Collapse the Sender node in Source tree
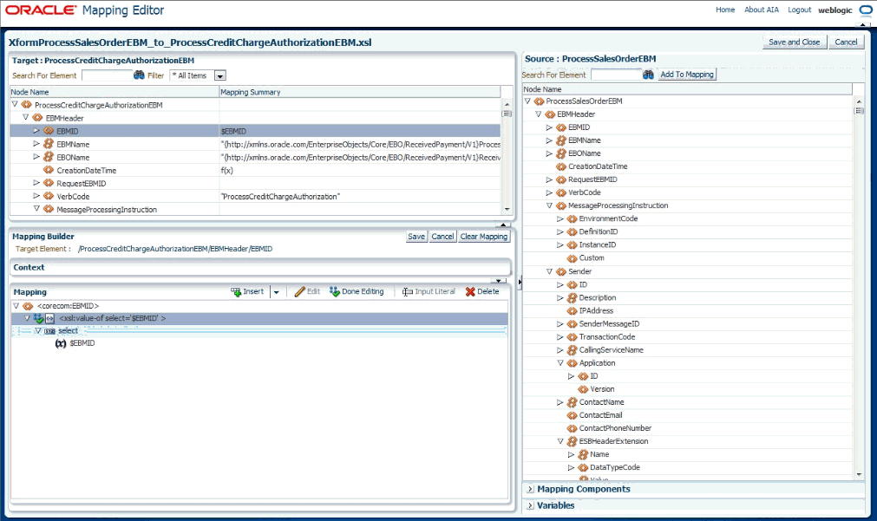Viewport: 877px width, 521px height. tap(549, 271)
